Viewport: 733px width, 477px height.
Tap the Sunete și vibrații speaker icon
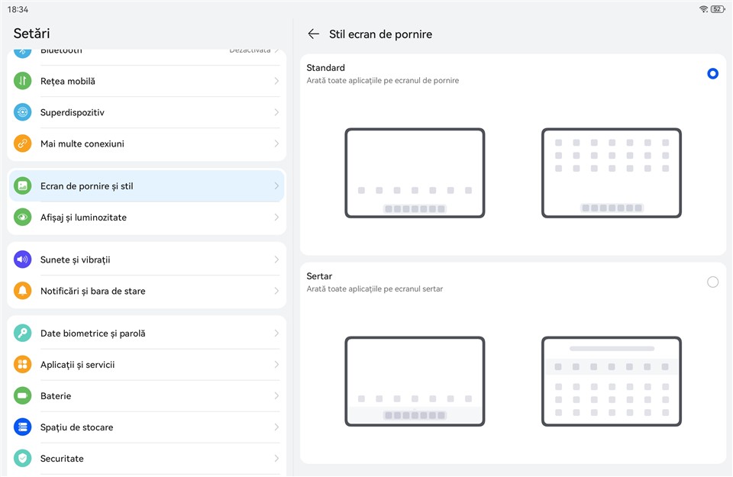[23, 259]
